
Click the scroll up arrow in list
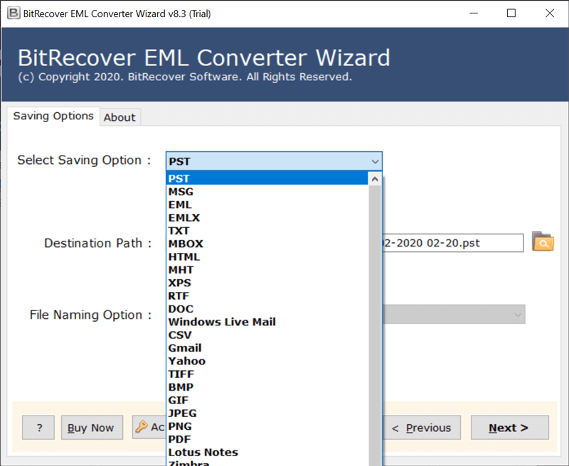coord(375,179)
